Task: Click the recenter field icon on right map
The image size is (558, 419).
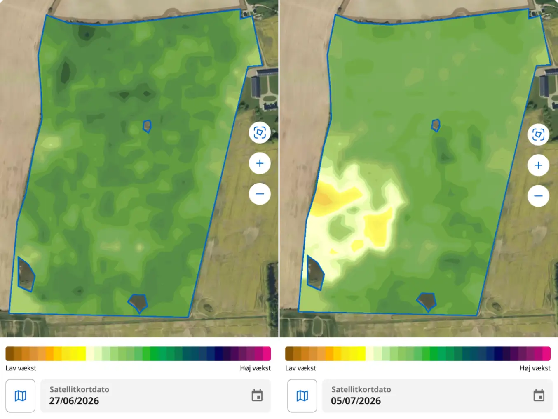Action: coord(538,135)
